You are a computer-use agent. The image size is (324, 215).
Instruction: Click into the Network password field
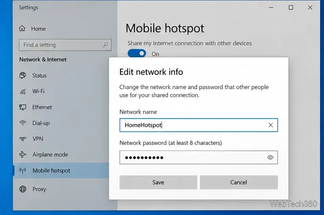pos(198,157)
